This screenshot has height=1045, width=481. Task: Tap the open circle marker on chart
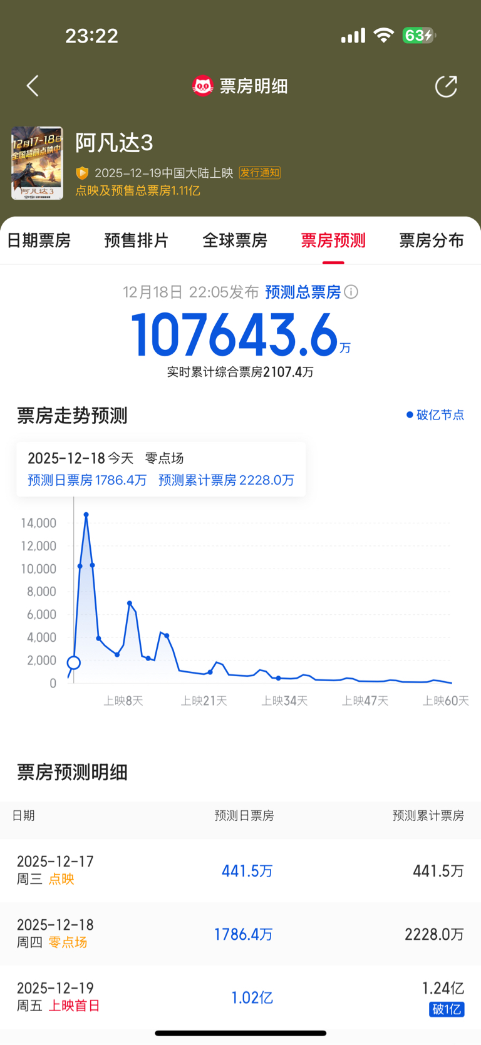pos(74,662)
